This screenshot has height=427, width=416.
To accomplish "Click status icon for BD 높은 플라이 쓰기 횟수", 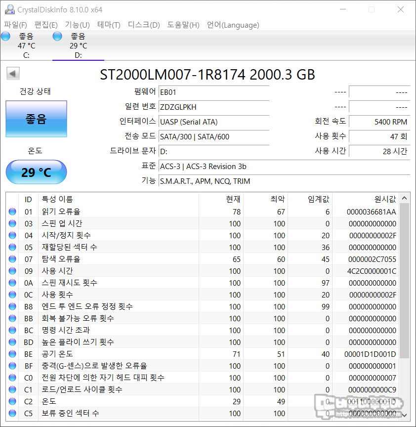I will click(x=12, y=342).
